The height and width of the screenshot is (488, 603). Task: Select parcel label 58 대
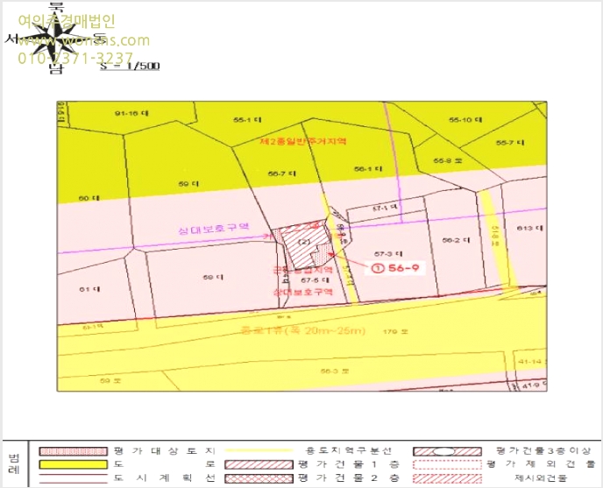[x=213, y=277]
